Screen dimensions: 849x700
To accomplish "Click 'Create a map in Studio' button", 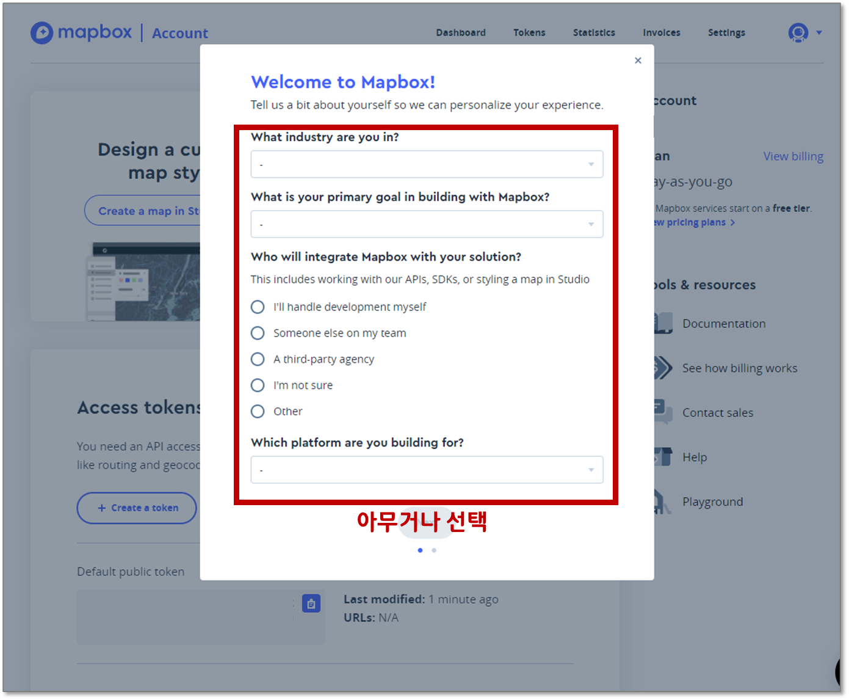I will click(x=143, y=211).
